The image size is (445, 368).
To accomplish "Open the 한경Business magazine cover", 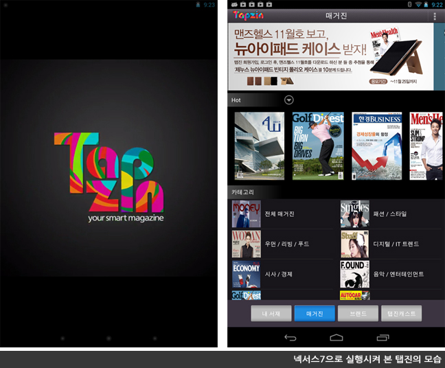I will coord(377,146).
